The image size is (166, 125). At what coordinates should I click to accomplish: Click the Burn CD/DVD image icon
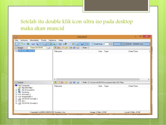click(65, 44)
